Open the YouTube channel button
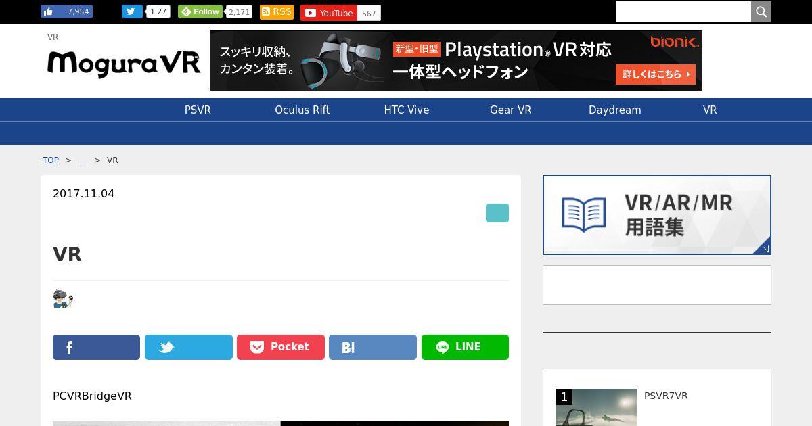 pyautogui.click(x=329, y=13)
